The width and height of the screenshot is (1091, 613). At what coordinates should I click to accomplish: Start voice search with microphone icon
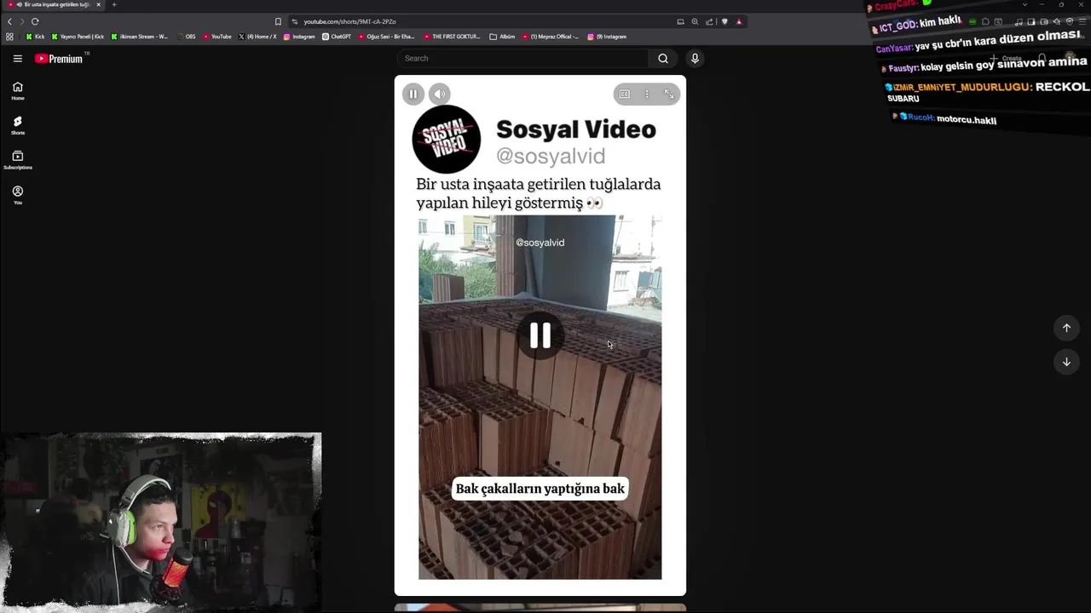point(695,59)
